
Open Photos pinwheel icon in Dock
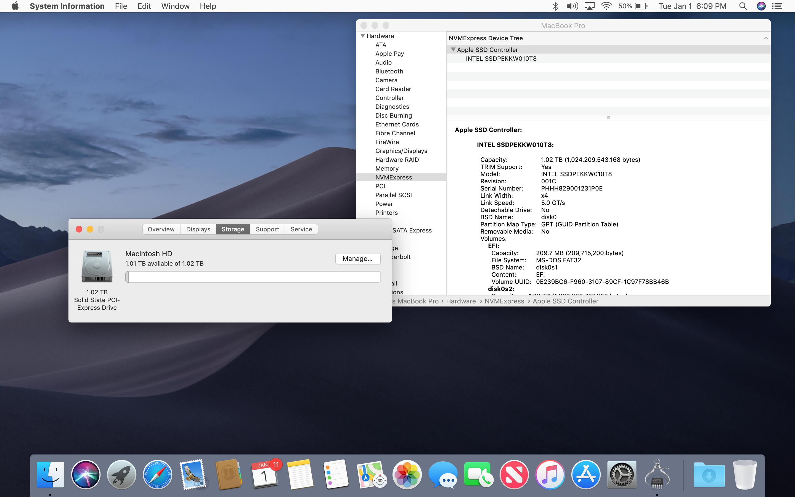(407, 474)
